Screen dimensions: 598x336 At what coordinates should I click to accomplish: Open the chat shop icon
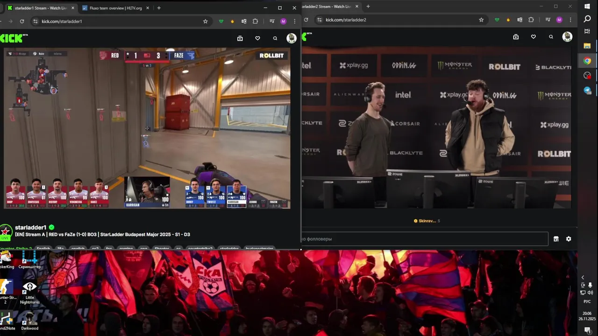click(556, 239)
